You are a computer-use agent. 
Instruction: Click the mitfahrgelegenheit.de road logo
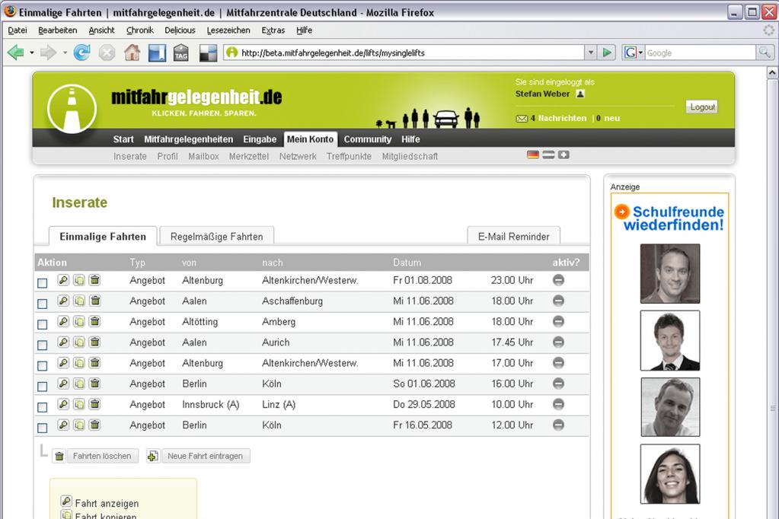click(x=72, y=109)
